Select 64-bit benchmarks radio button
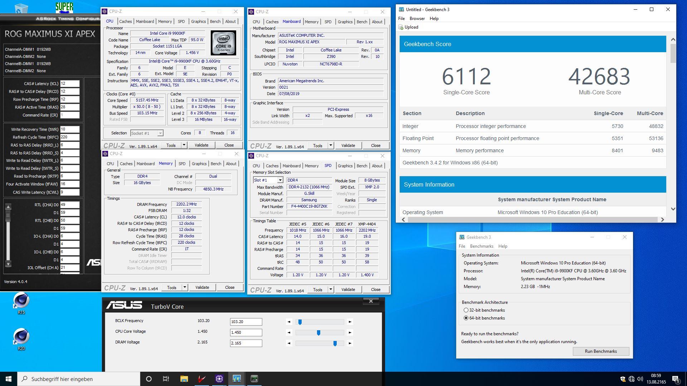The image size is (687, 386). click(x=466, y=318)
